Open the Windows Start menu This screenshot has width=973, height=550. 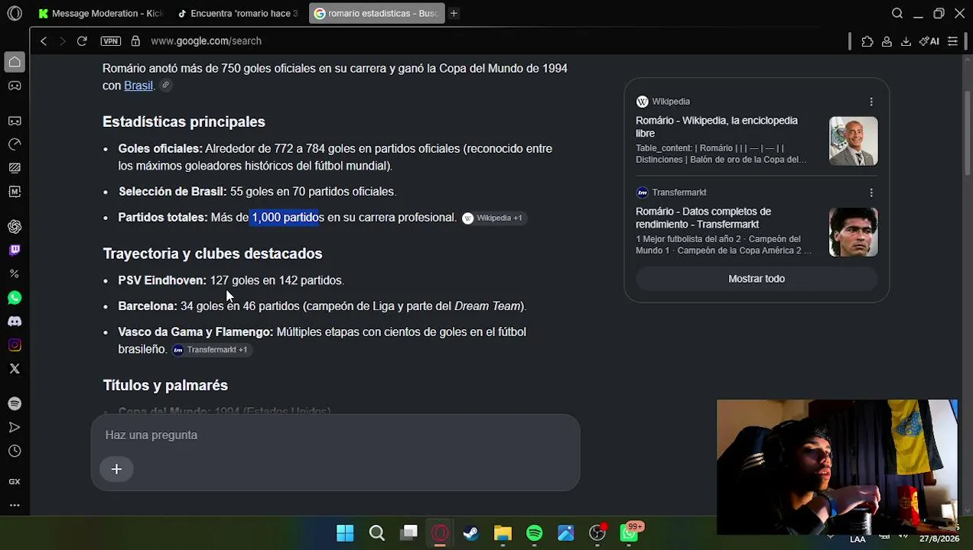pyautogui.click(x=345, y=533)
